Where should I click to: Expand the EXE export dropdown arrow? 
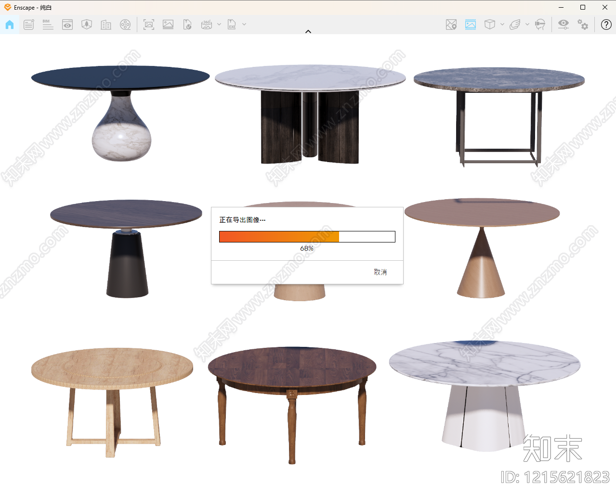tap(244, 24)
